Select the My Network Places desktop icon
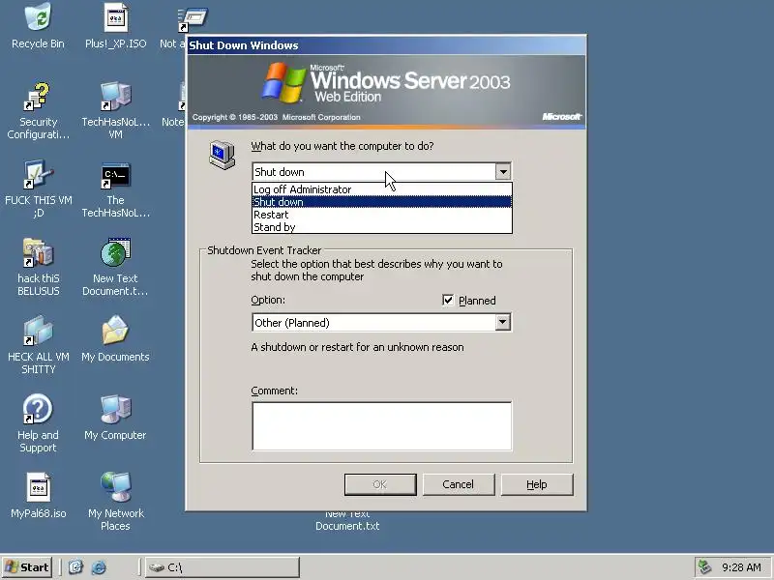 115,487
